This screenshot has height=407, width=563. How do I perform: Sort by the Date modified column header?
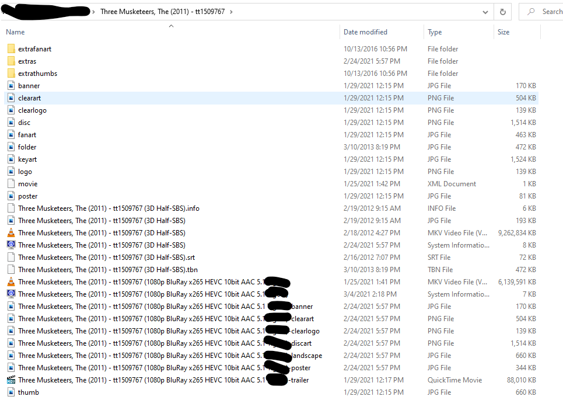pyautogui.click(x=365, y=32)
